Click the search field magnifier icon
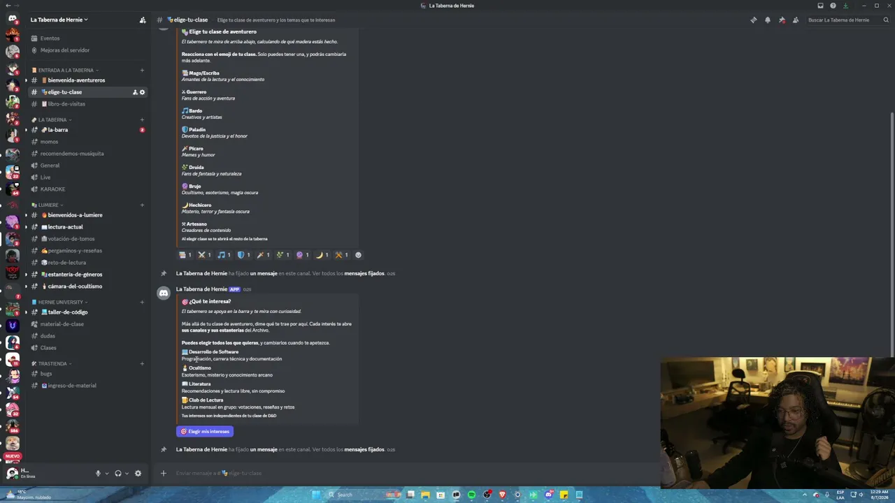 [x=887, y=20]
